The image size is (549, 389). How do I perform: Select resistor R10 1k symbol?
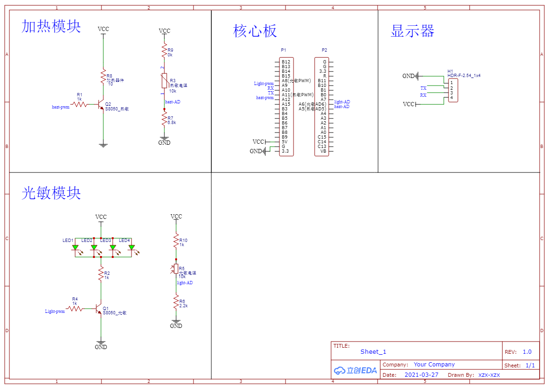[176, 241]
